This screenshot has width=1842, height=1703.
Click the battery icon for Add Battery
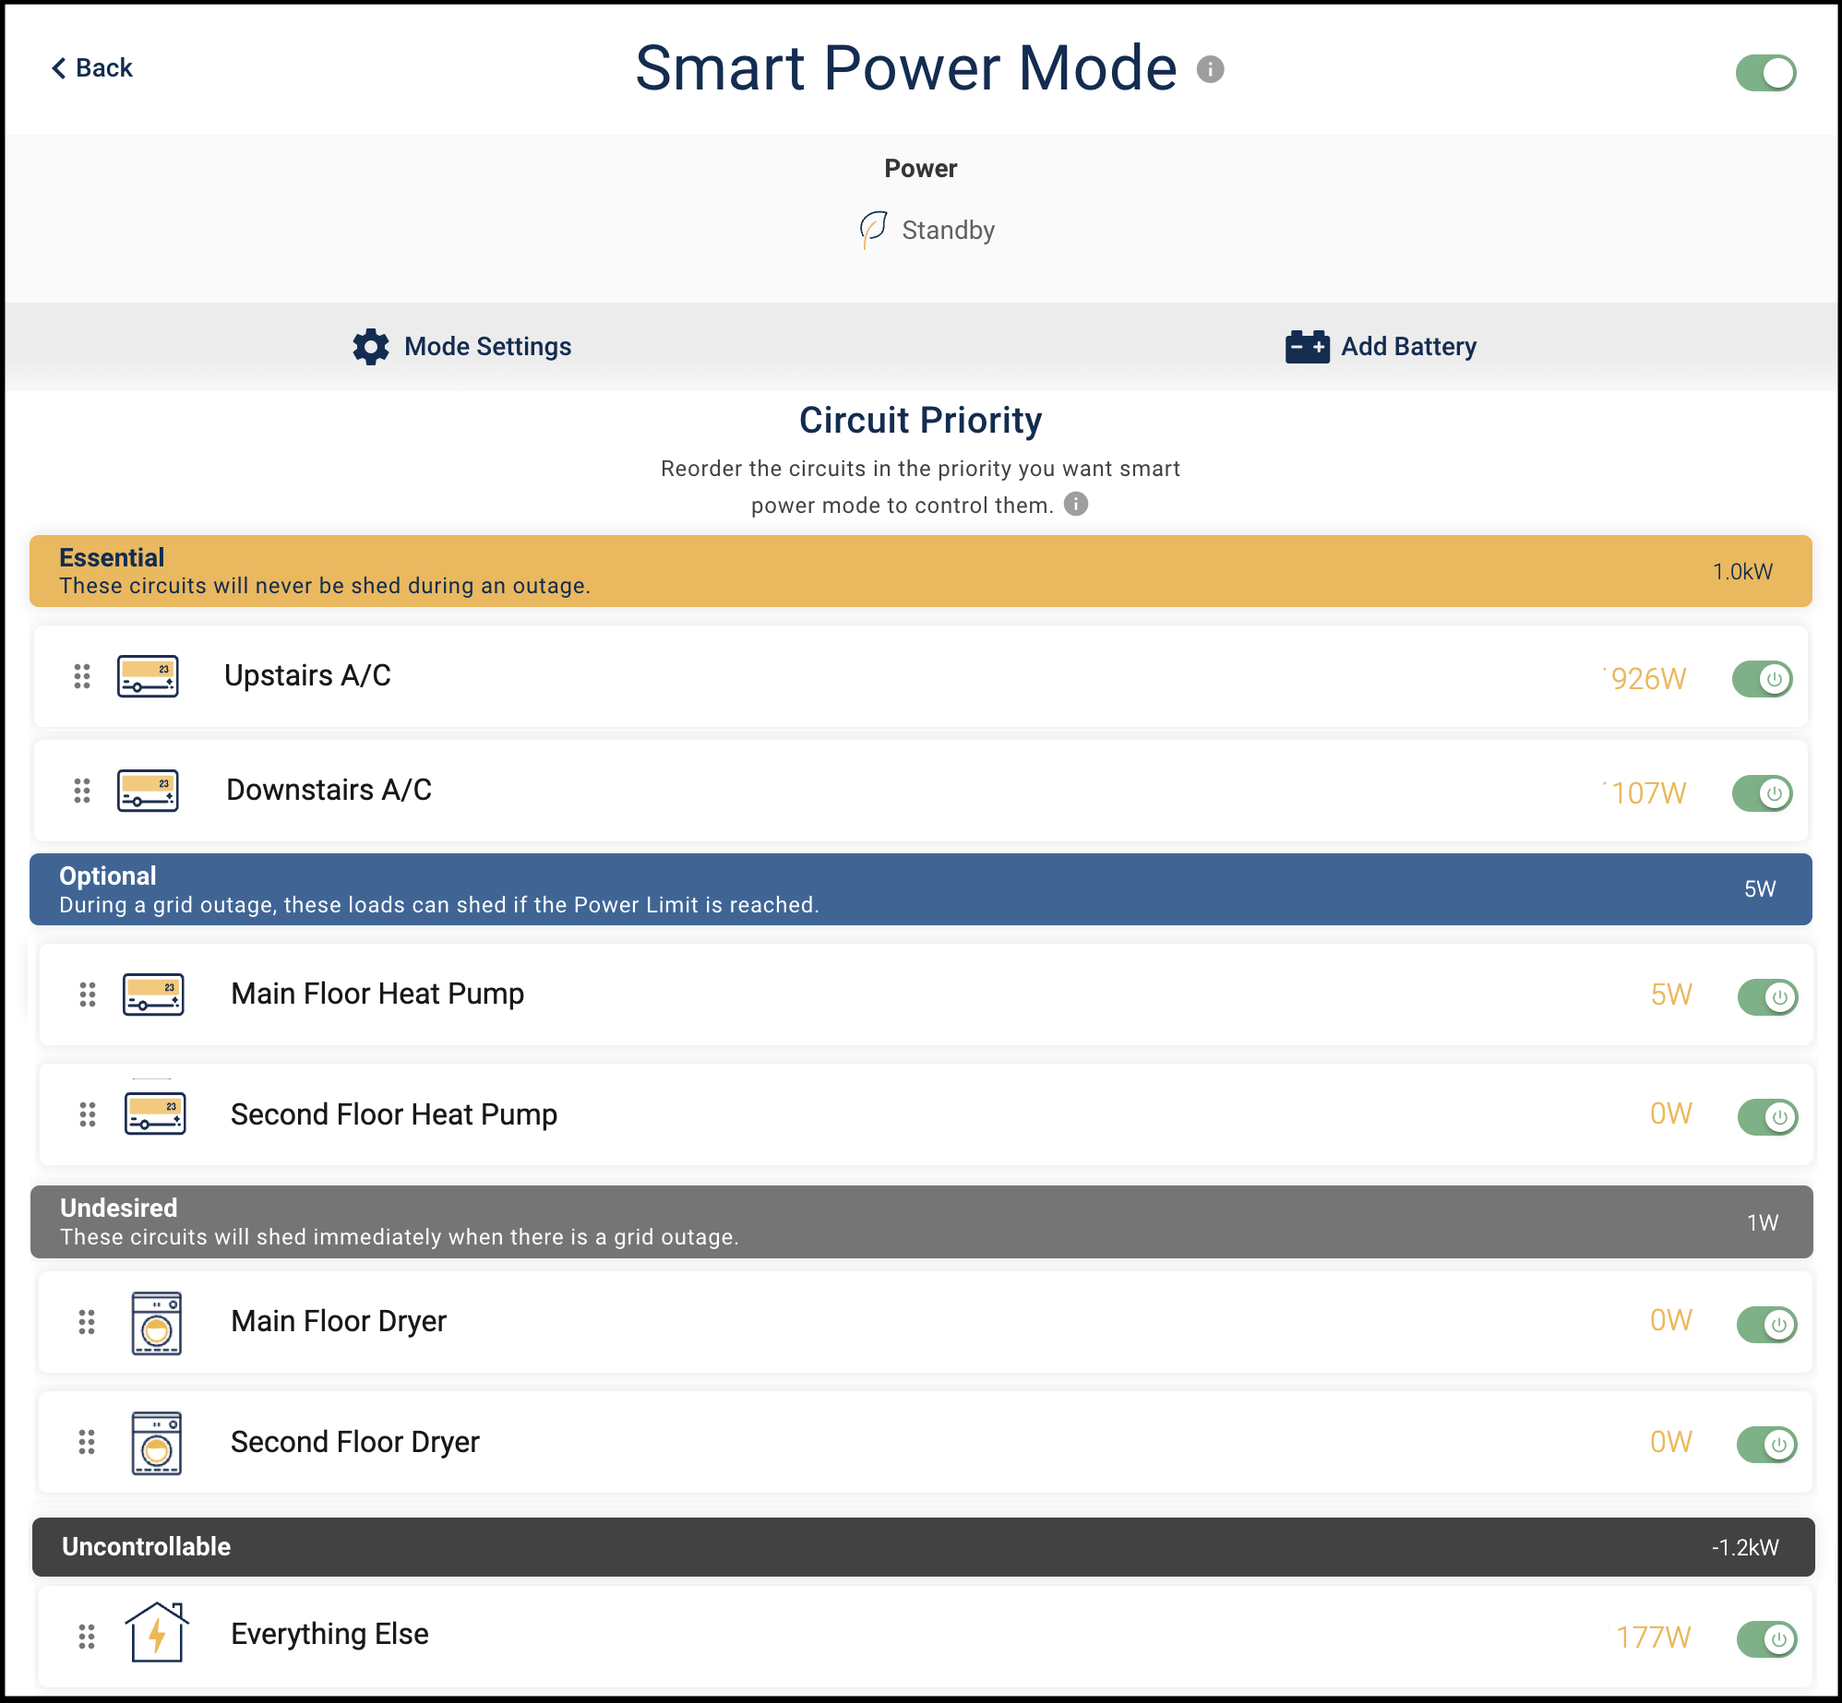click(1307, 347)
